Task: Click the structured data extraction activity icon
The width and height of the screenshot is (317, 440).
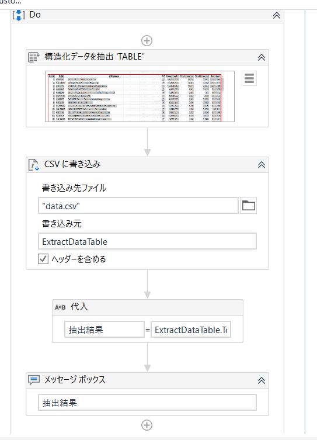Action: (x=34, y=57)
